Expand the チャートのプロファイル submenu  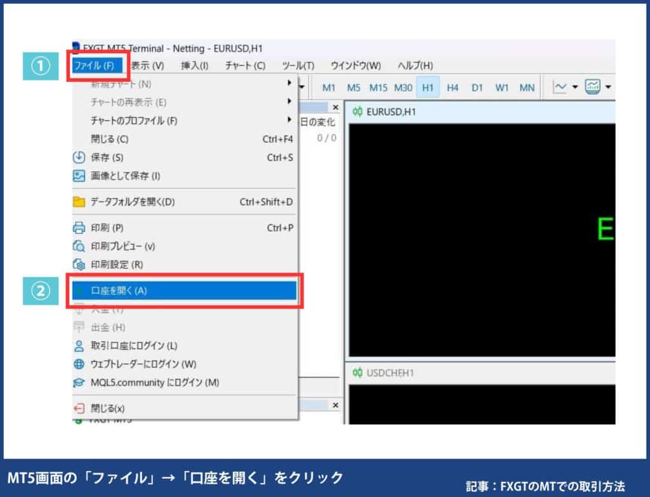[289, 119]
